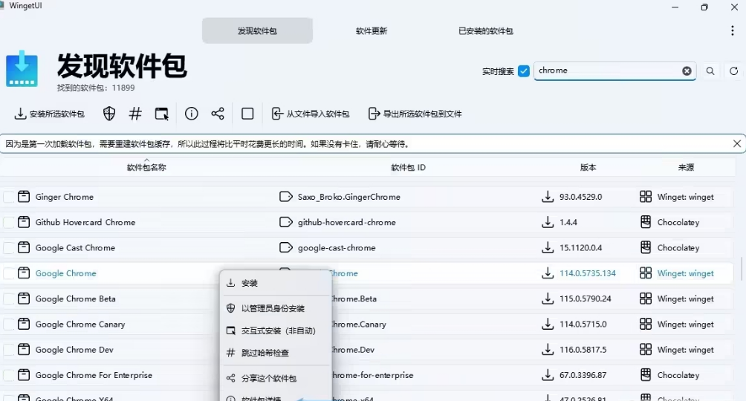Click the share toolbar icon
This screenshot has width=746, height=401.
pos(218,114)
